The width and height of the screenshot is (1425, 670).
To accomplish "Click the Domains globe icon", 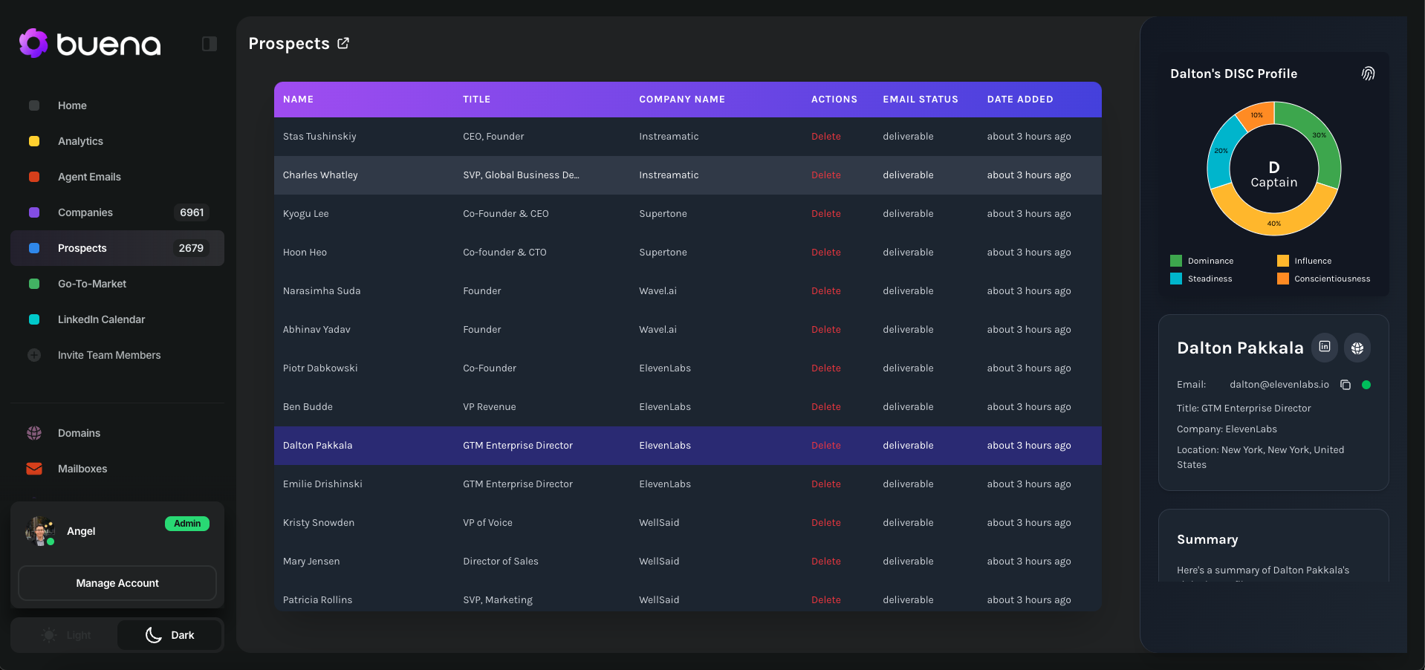I will [x=34, y=433].
